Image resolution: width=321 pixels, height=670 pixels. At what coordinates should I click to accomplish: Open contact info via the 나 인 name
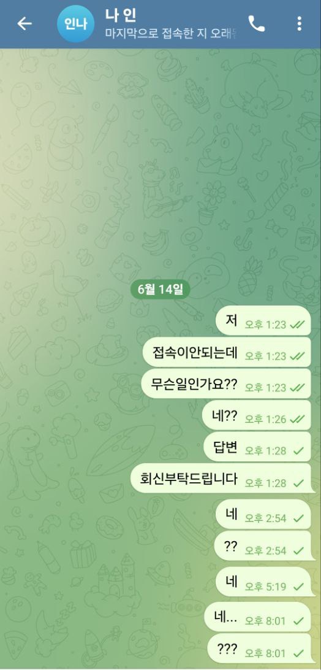(120, 15)
